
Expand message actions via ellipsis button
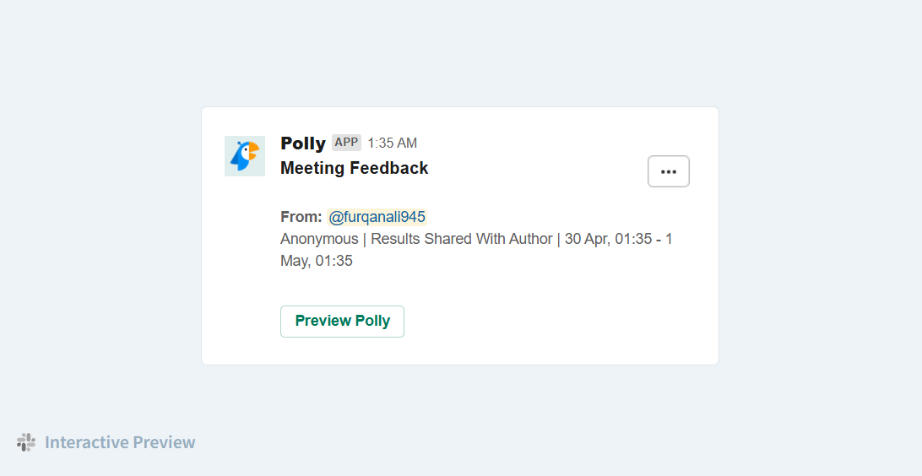669,171
